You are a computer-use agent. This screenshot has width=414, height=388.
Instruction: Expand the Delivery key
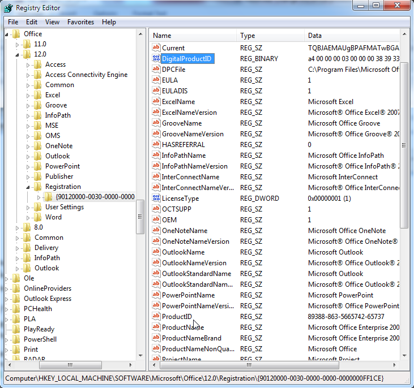(x=17, y=248)
